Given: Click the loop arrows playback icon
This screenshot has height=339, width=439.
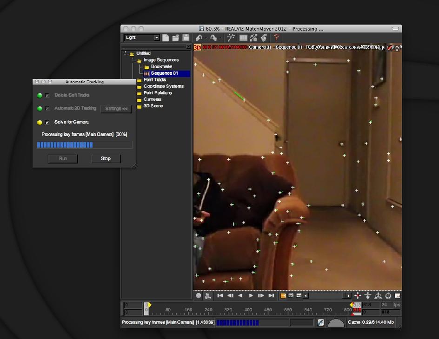Looking at the screenshot, I should coord(299,296).
